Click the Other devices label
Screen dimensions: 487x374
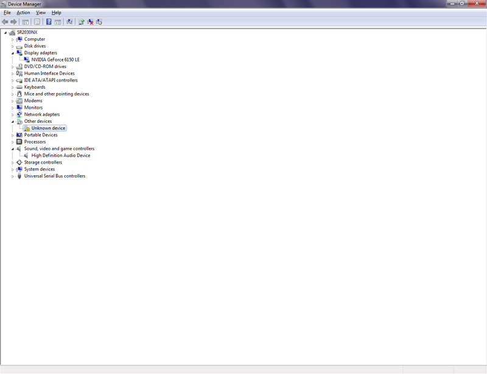click(38, 122)
